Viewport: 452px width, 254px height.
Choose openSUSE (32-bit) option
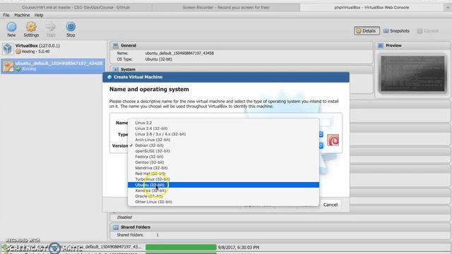[223, 151]
